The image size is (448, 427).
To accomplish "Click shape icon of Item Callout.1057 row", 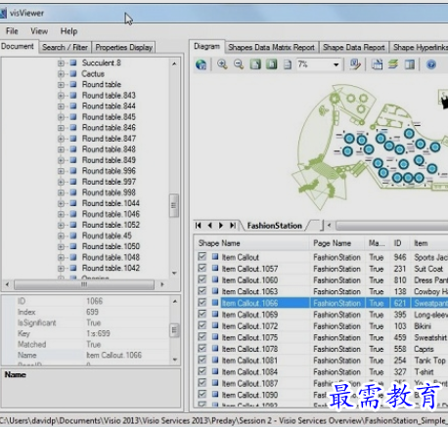I will point(215,269).
